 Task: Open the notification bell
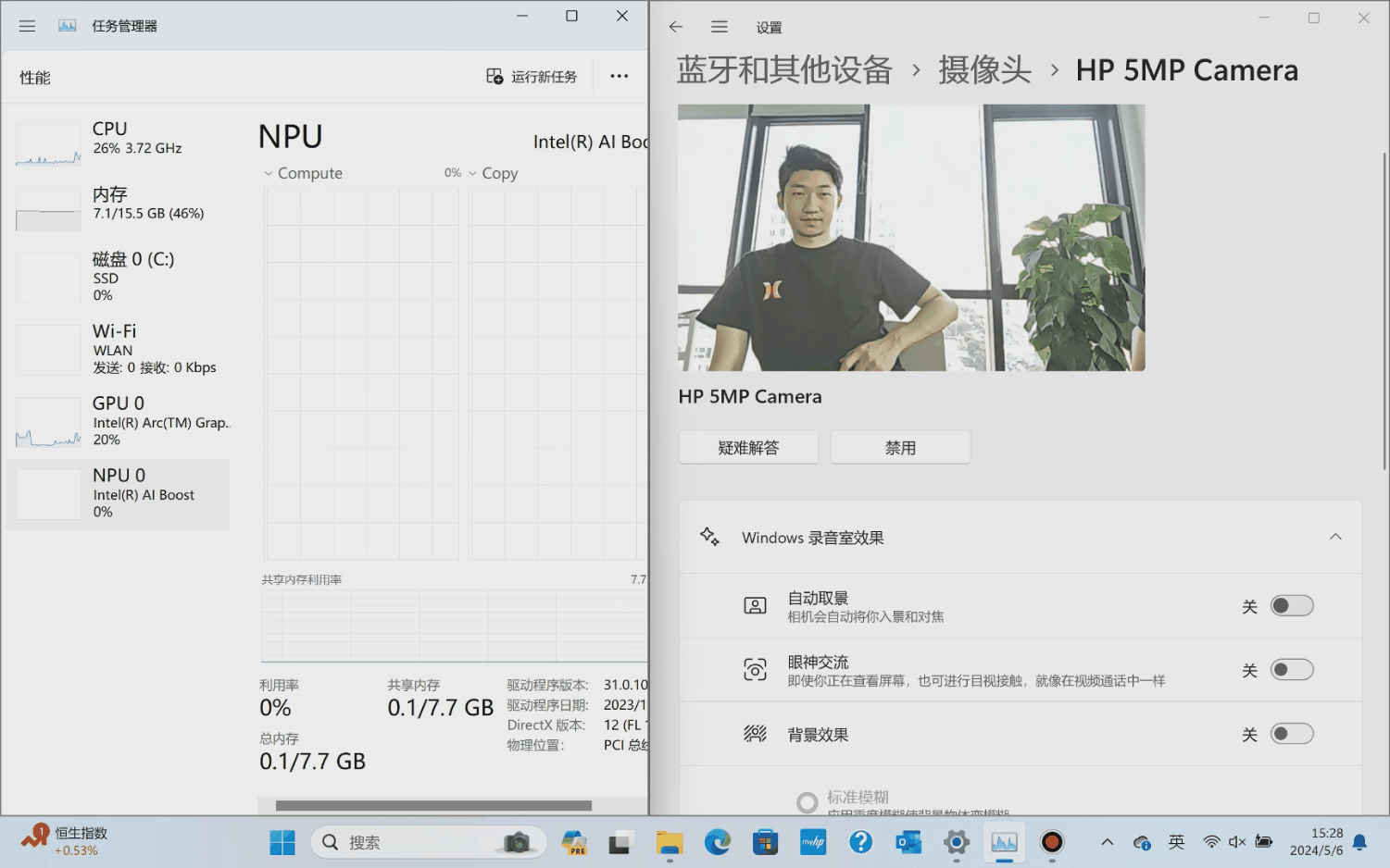point(1359,842)
